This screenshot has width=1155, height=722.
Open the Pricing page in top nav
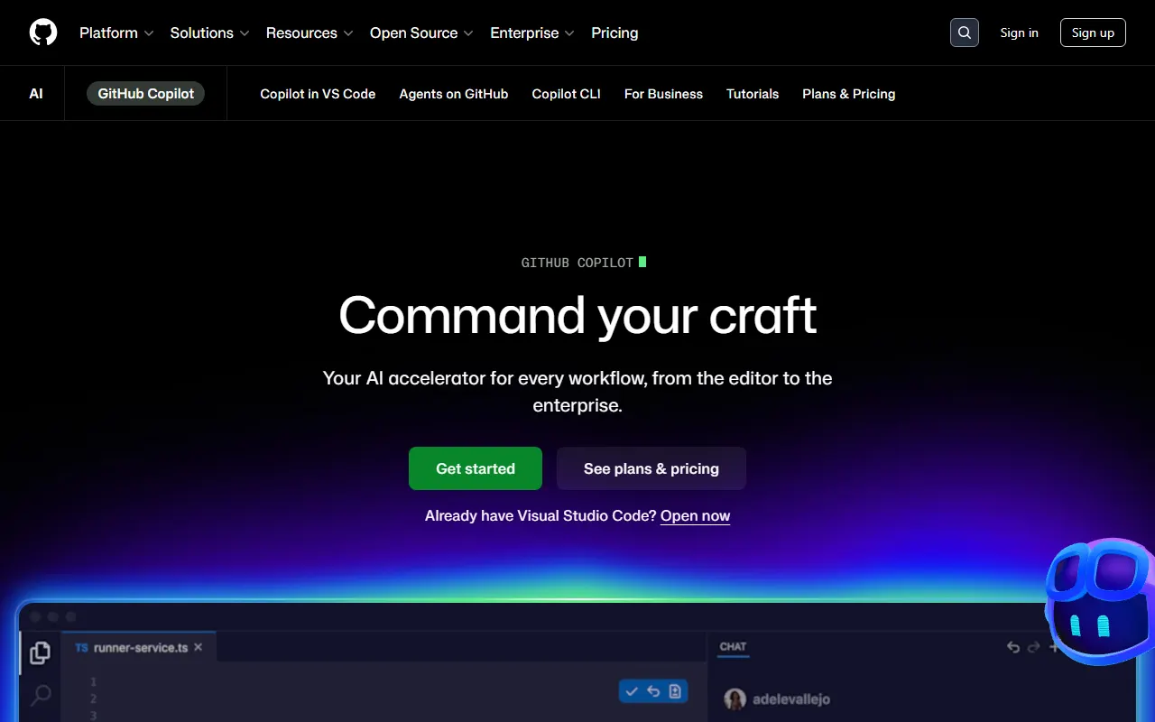click(614, 32)
